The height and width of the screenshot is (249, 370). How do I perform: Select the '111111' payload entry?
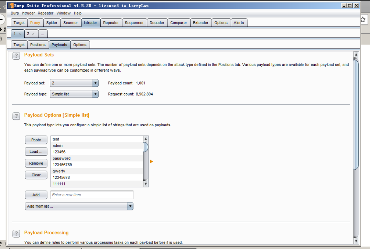(x=97, y=184)
